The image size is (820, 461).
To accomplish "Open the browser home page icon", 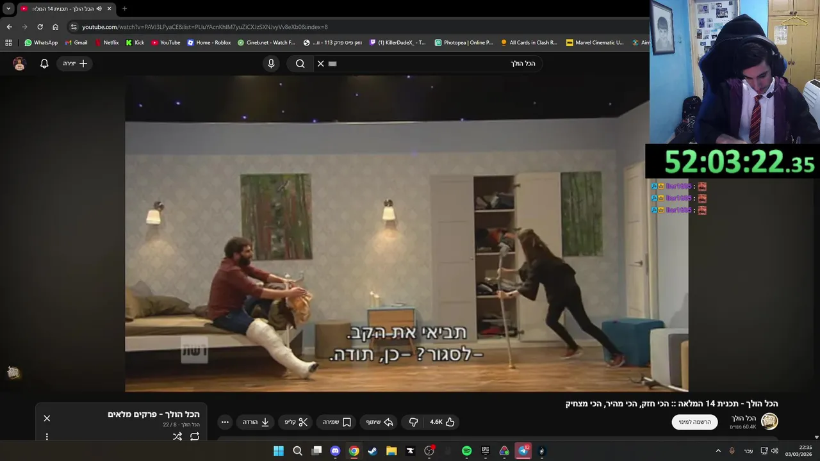I will [x=55, y=27].
